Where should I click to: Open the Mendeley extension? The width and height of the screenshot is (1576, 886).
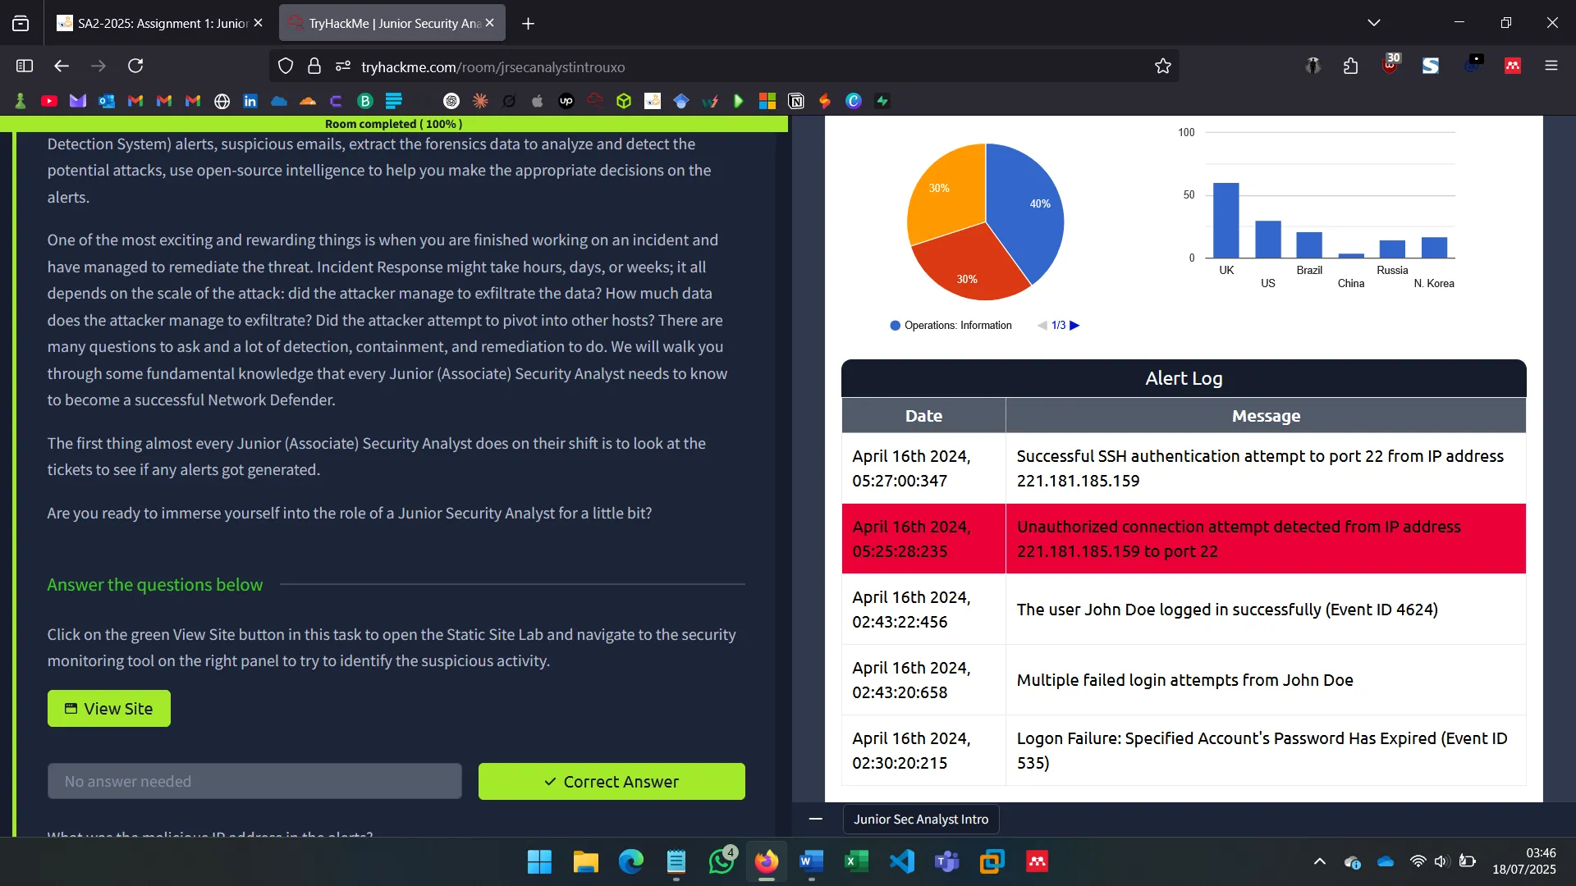pos(1513,66)
